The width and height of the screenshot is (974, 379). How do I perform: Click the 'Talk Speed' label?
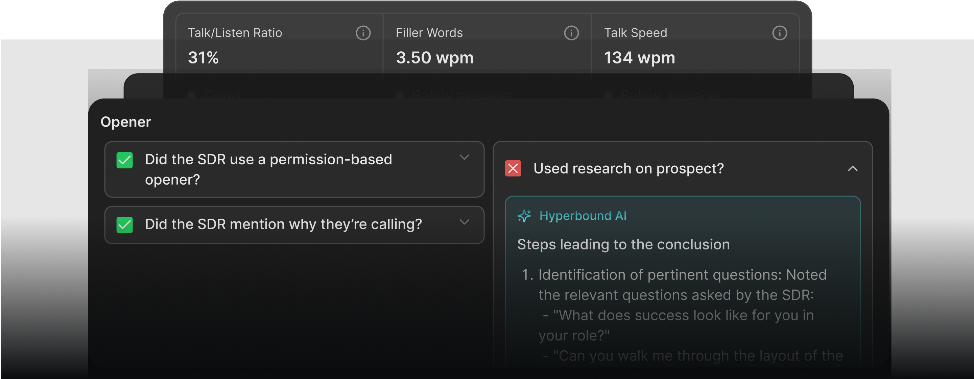635,33
